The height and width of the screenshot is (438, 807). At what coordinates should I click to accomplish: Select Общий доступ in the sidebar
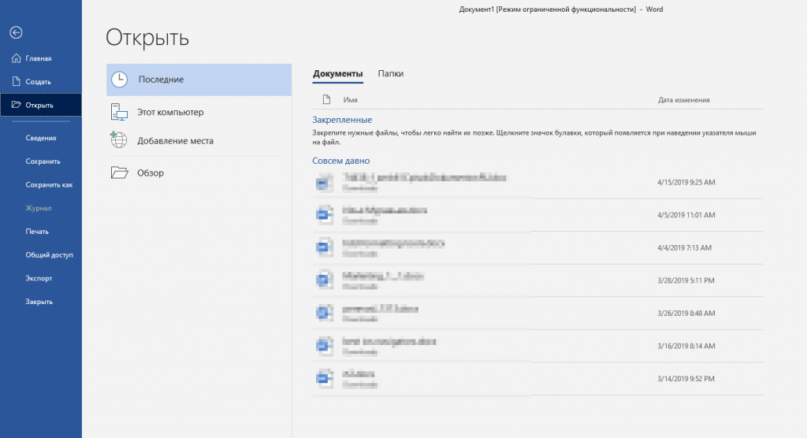pos(49,255)
